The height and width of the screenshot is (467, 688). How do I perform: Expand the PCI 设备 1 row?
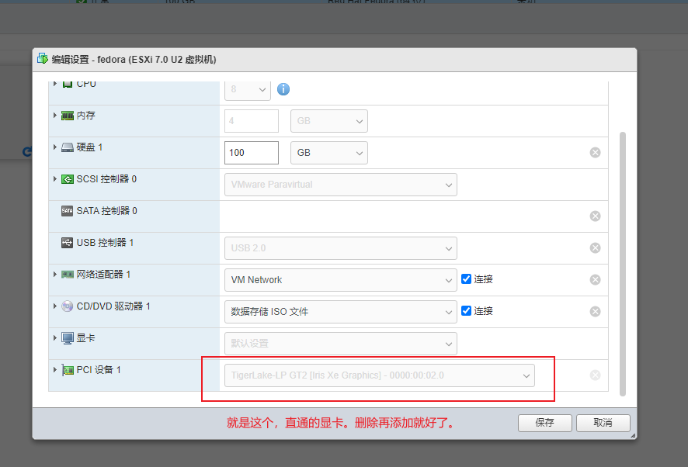pyautogui.click(x=55, y=370)
